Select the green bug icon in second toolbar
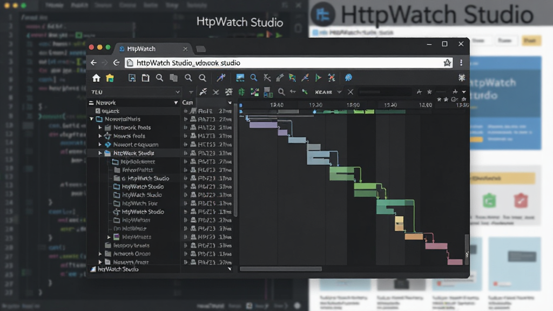This screenshot has width=553, height=311. click(241, 92)
